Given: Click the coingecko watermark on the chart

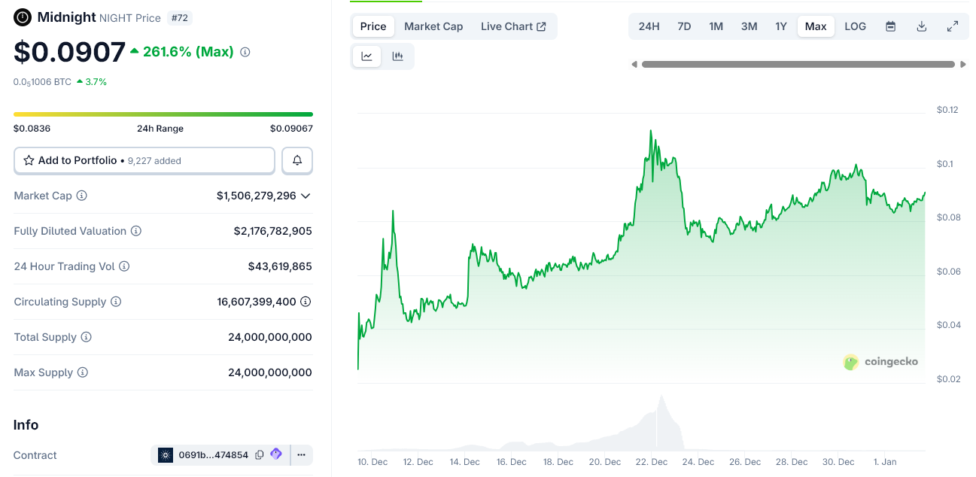Looking at the screenshot, I should (x=880, y=362).
